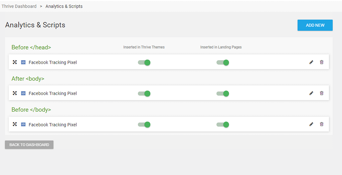Click the Add New button

(x=315, y=25)
